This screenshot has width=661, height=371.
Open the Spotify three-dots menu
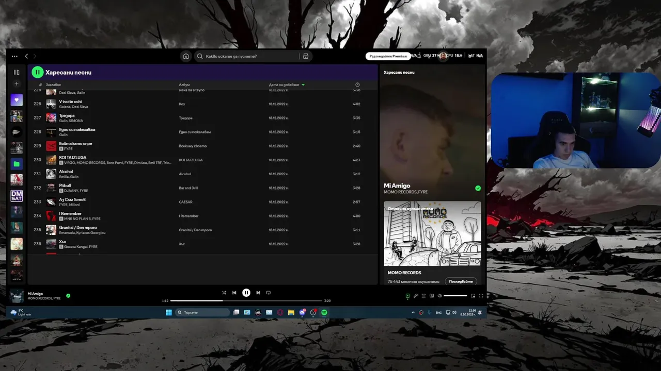[14, 56]
